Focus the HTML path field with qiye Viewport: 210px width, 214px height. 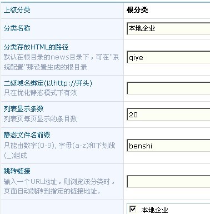point(168,57)
